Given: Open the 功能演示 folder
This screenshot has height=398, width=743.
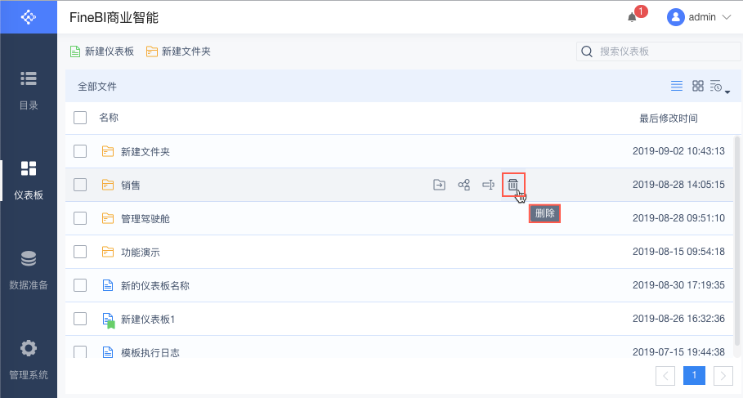Looking at the screenshot, I should 140,252.
